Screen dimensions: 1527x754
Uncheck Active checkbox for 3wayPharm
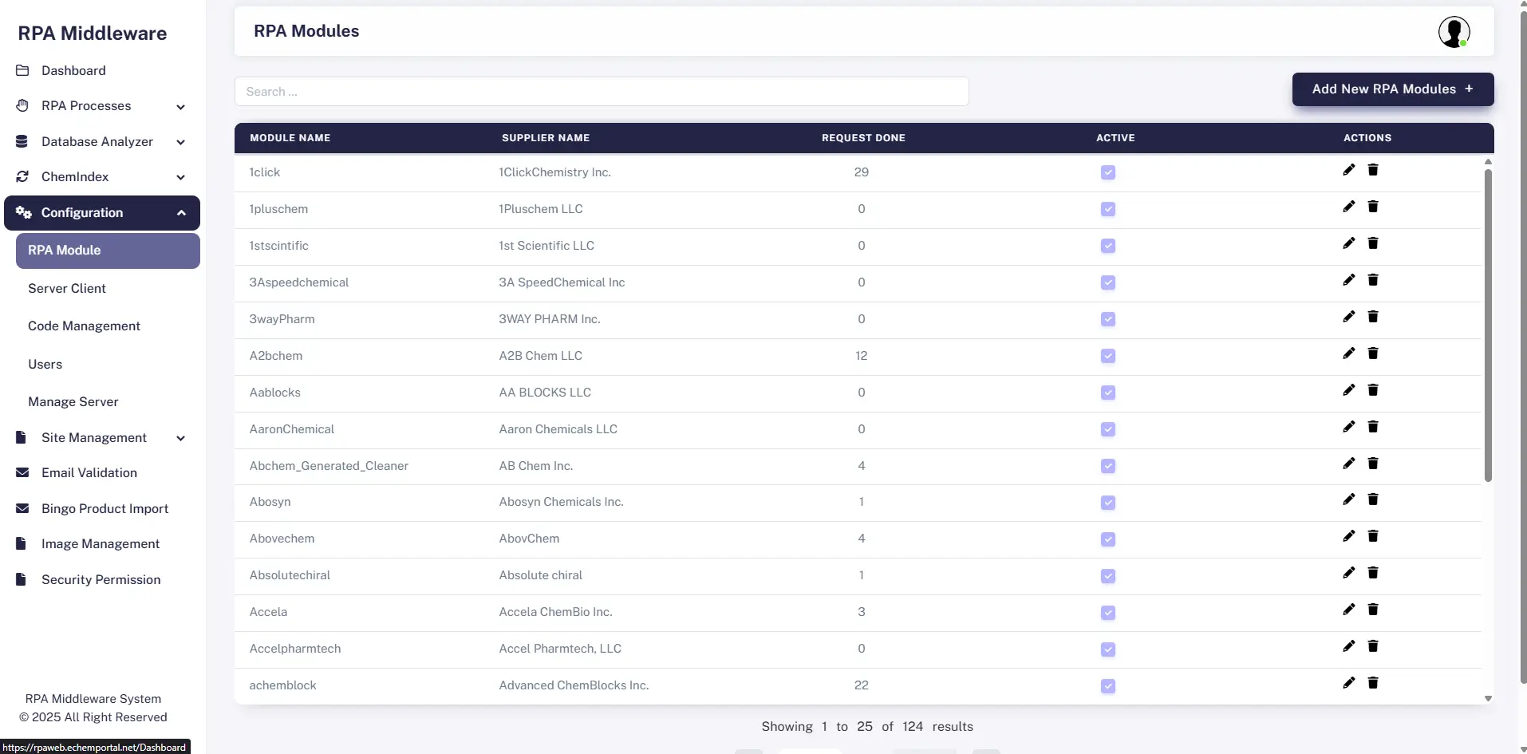1107,319
